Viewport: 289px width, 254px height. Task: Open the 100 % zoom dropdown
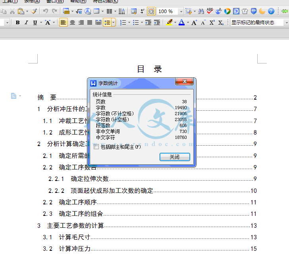tap(181, 12)
